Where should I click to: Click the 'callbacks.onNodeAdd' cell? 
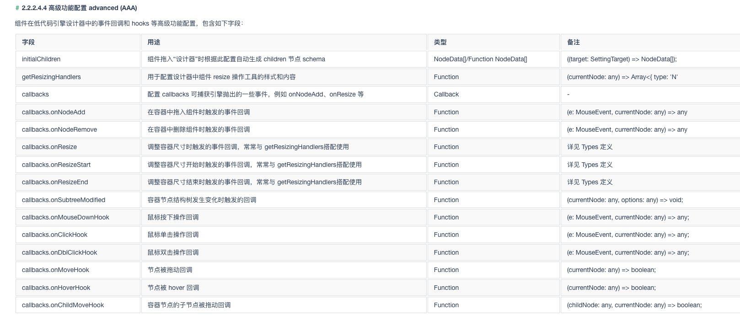pos(78,112)
